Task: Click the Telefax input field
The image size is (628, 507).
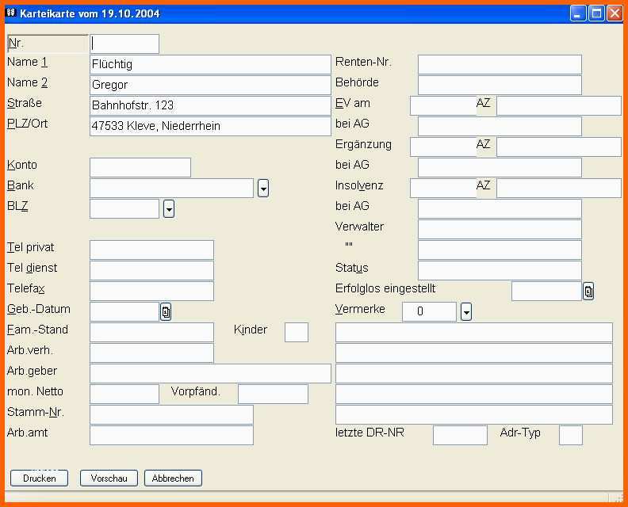Action: coord(151,291)
